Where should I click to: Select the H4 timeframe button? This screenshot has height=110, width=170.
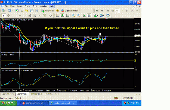pos(122,11)
